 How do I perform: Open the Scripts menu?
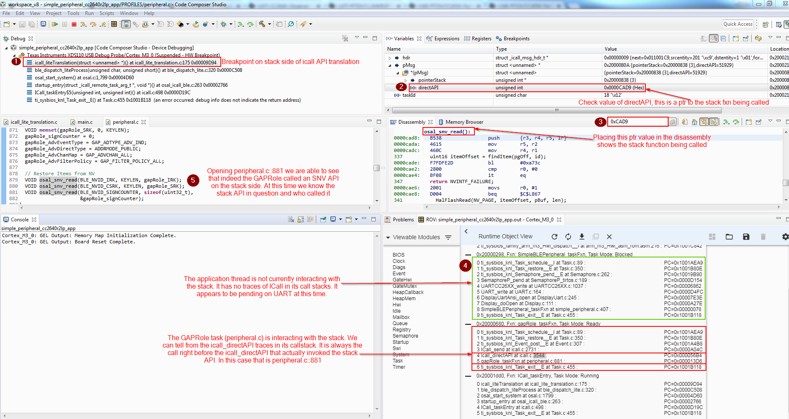coord(107,13)
